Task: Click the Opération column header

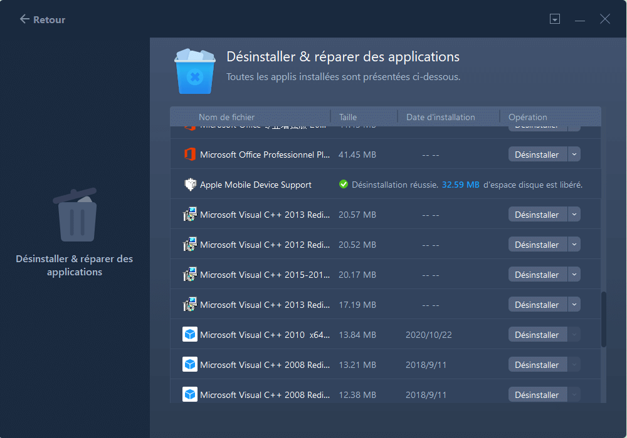Action: [x=527, y=117]
